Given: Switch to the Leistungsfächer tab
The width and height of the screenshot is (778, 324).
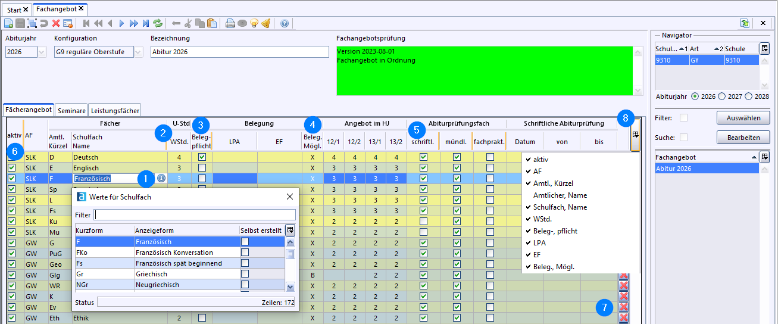Looking at the screenshot, I should 115,110.
